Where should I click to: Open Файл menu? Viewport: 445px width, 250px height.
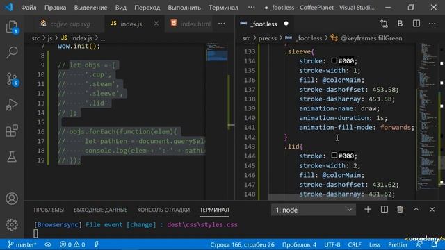[x=29, y=8]
